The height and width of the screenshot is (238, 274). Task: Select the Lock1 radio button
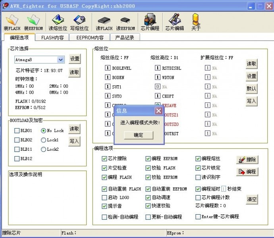43,140
